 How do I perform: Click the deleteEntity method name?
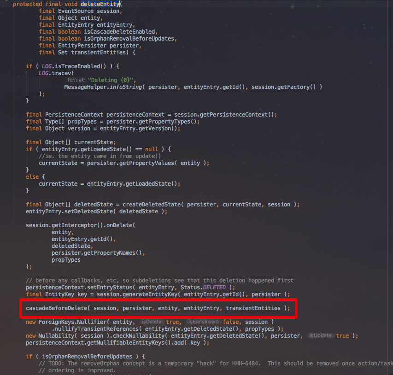[x=100, y=4]
